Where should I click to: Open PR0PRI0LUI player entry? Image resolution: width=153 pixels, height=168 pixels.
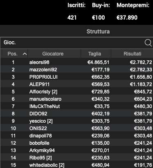point(76,77)
